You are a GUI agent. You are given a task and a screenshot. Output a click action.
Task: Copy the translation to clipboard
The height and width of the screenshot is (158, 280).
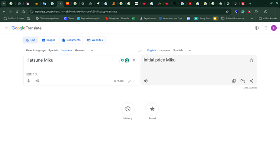[234, 81]
